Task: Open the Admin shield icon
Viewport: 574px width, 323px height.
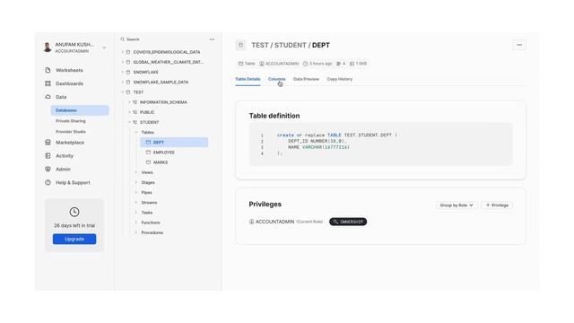Action: pos(48,170)
